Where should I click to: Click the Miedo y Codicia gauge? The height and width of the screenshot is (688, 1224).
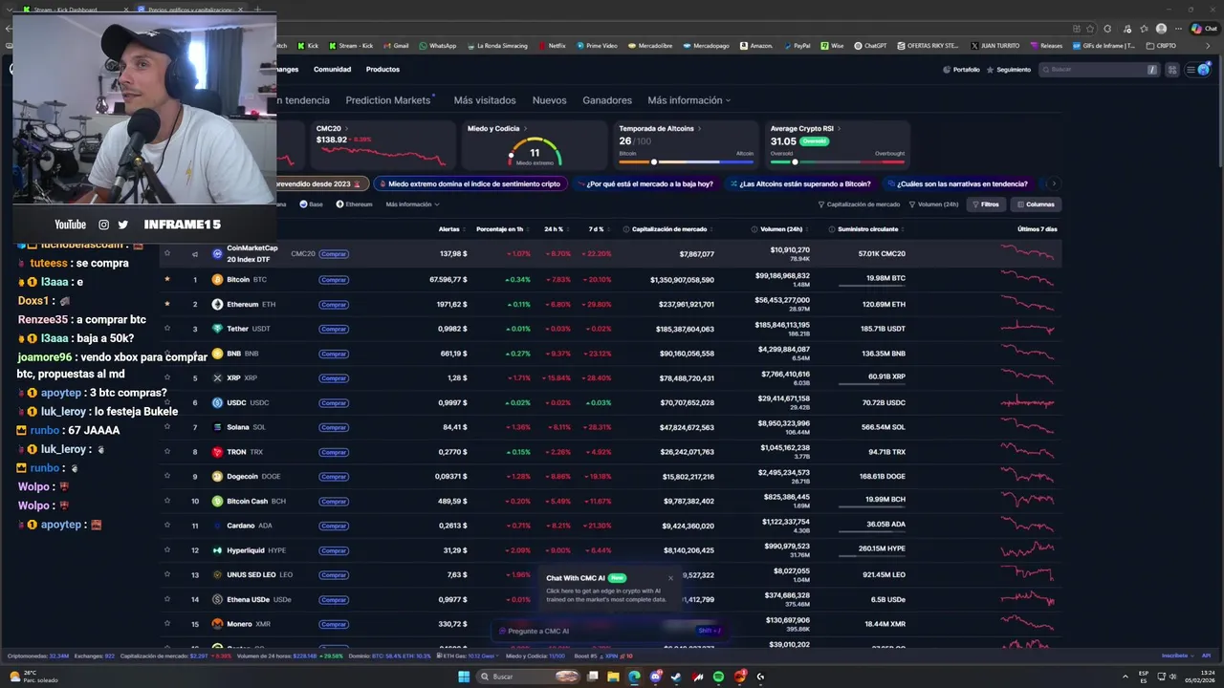coord(535,153)
